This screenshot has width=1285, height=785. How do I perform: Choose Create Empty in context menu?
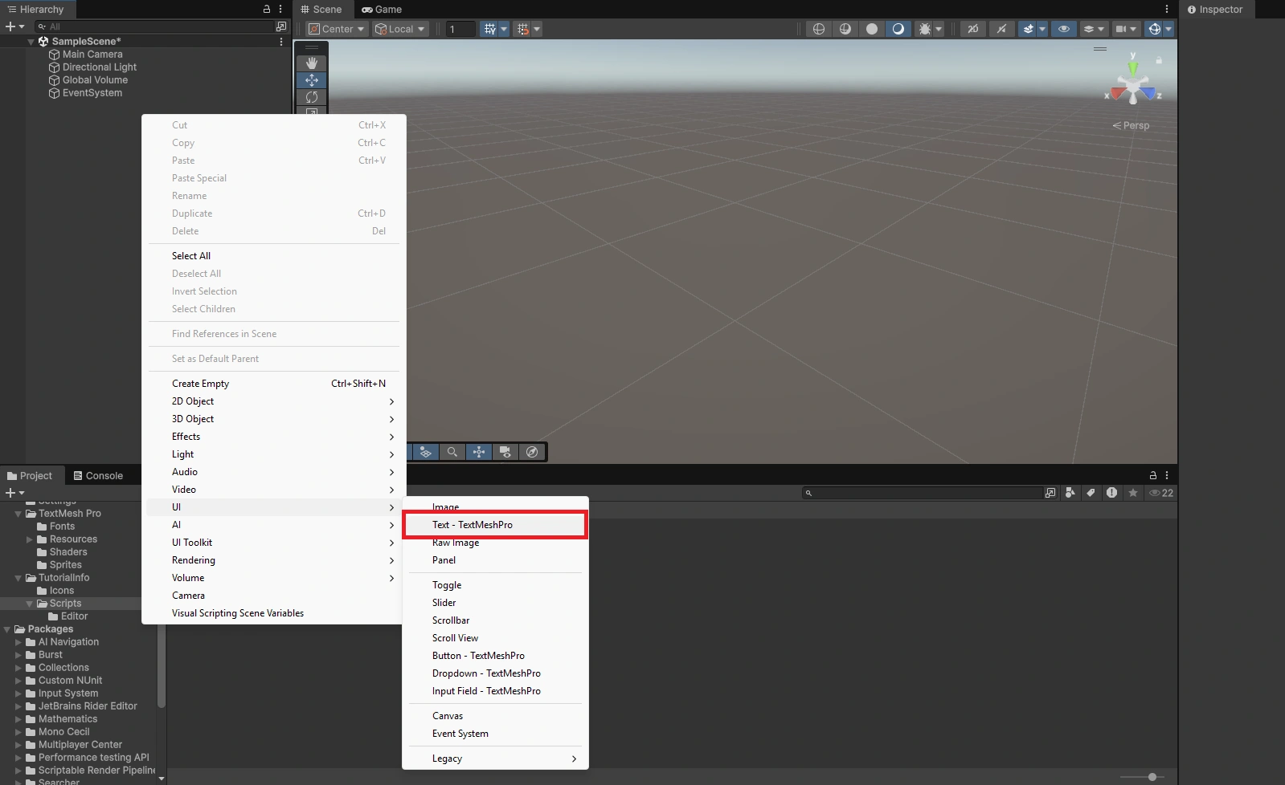[x=274, y=384]
